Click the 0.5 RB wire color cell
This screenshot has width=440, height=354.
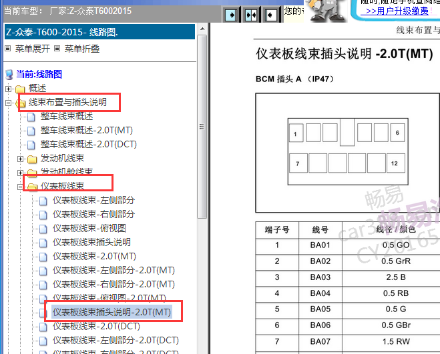(396, 293)
